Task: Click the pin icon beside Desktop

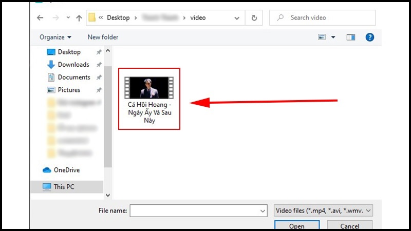Action: coord(99,52)
